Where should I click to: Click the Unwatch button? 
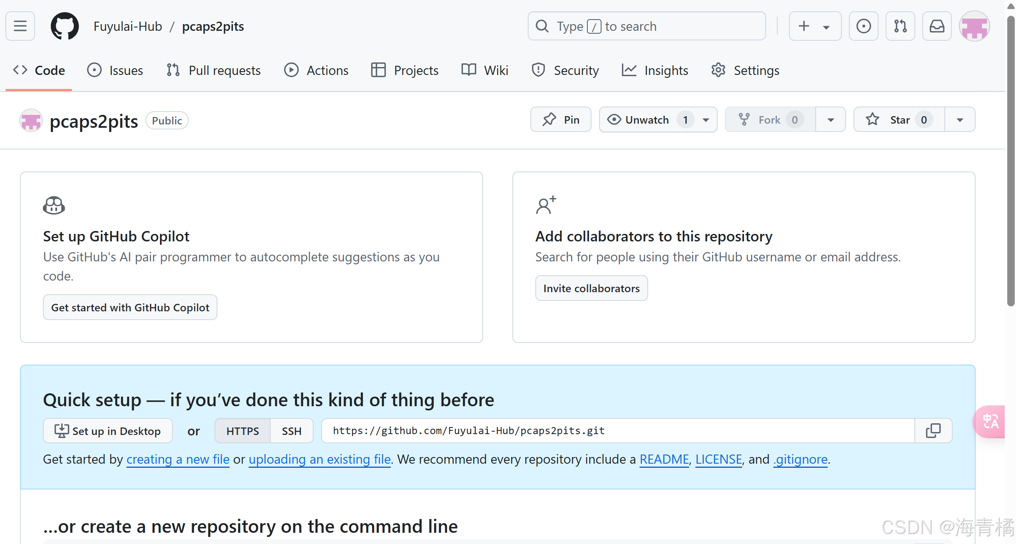click(647, 119)
